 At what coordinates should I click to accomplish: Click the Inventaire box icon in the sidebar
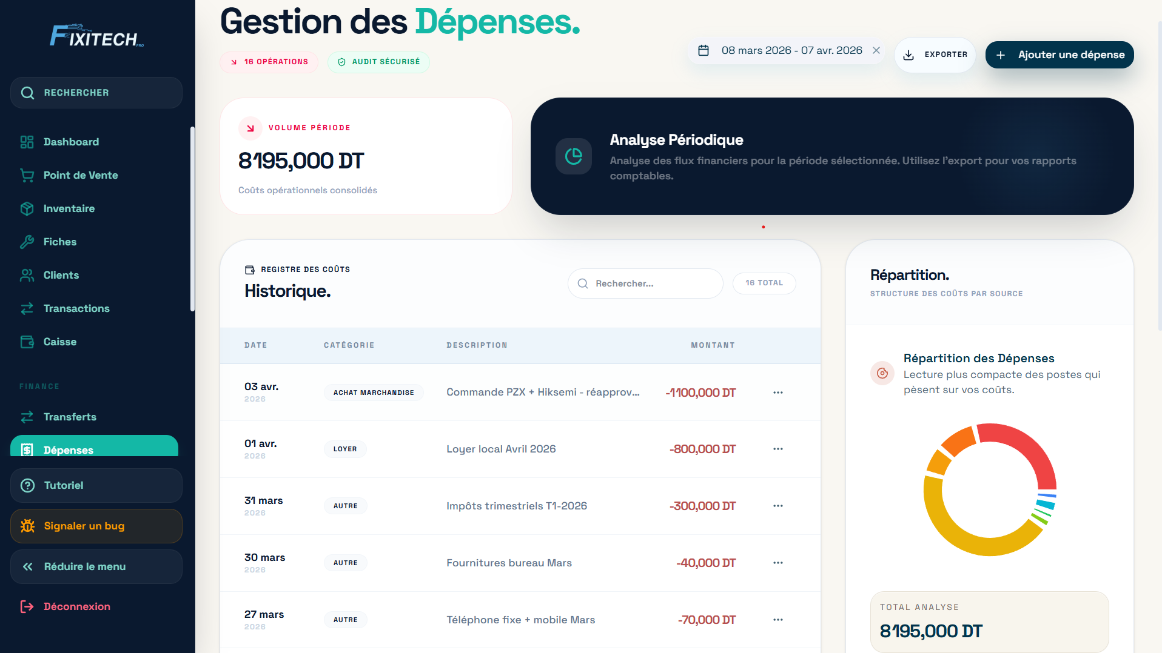click(x=27, y=208)
